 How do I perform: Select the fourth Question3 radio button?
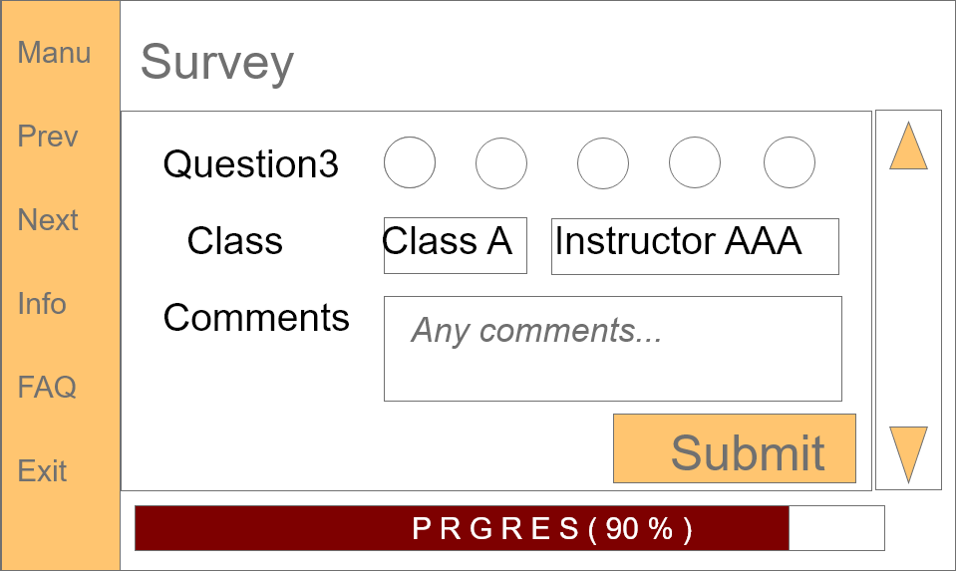(695, 163)
